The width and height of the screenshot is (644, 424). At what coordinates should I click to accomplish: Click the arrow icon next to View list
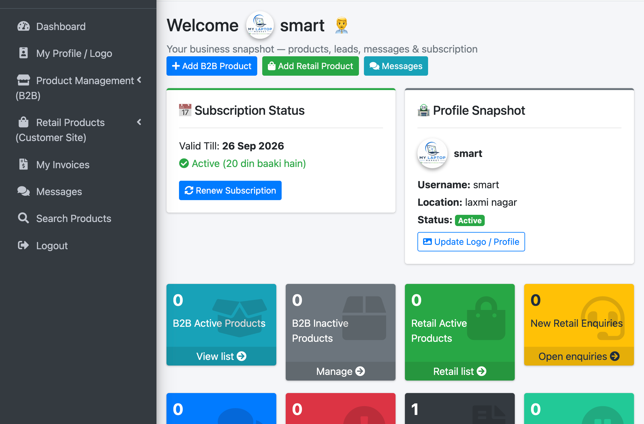click(x=242, y=356)
